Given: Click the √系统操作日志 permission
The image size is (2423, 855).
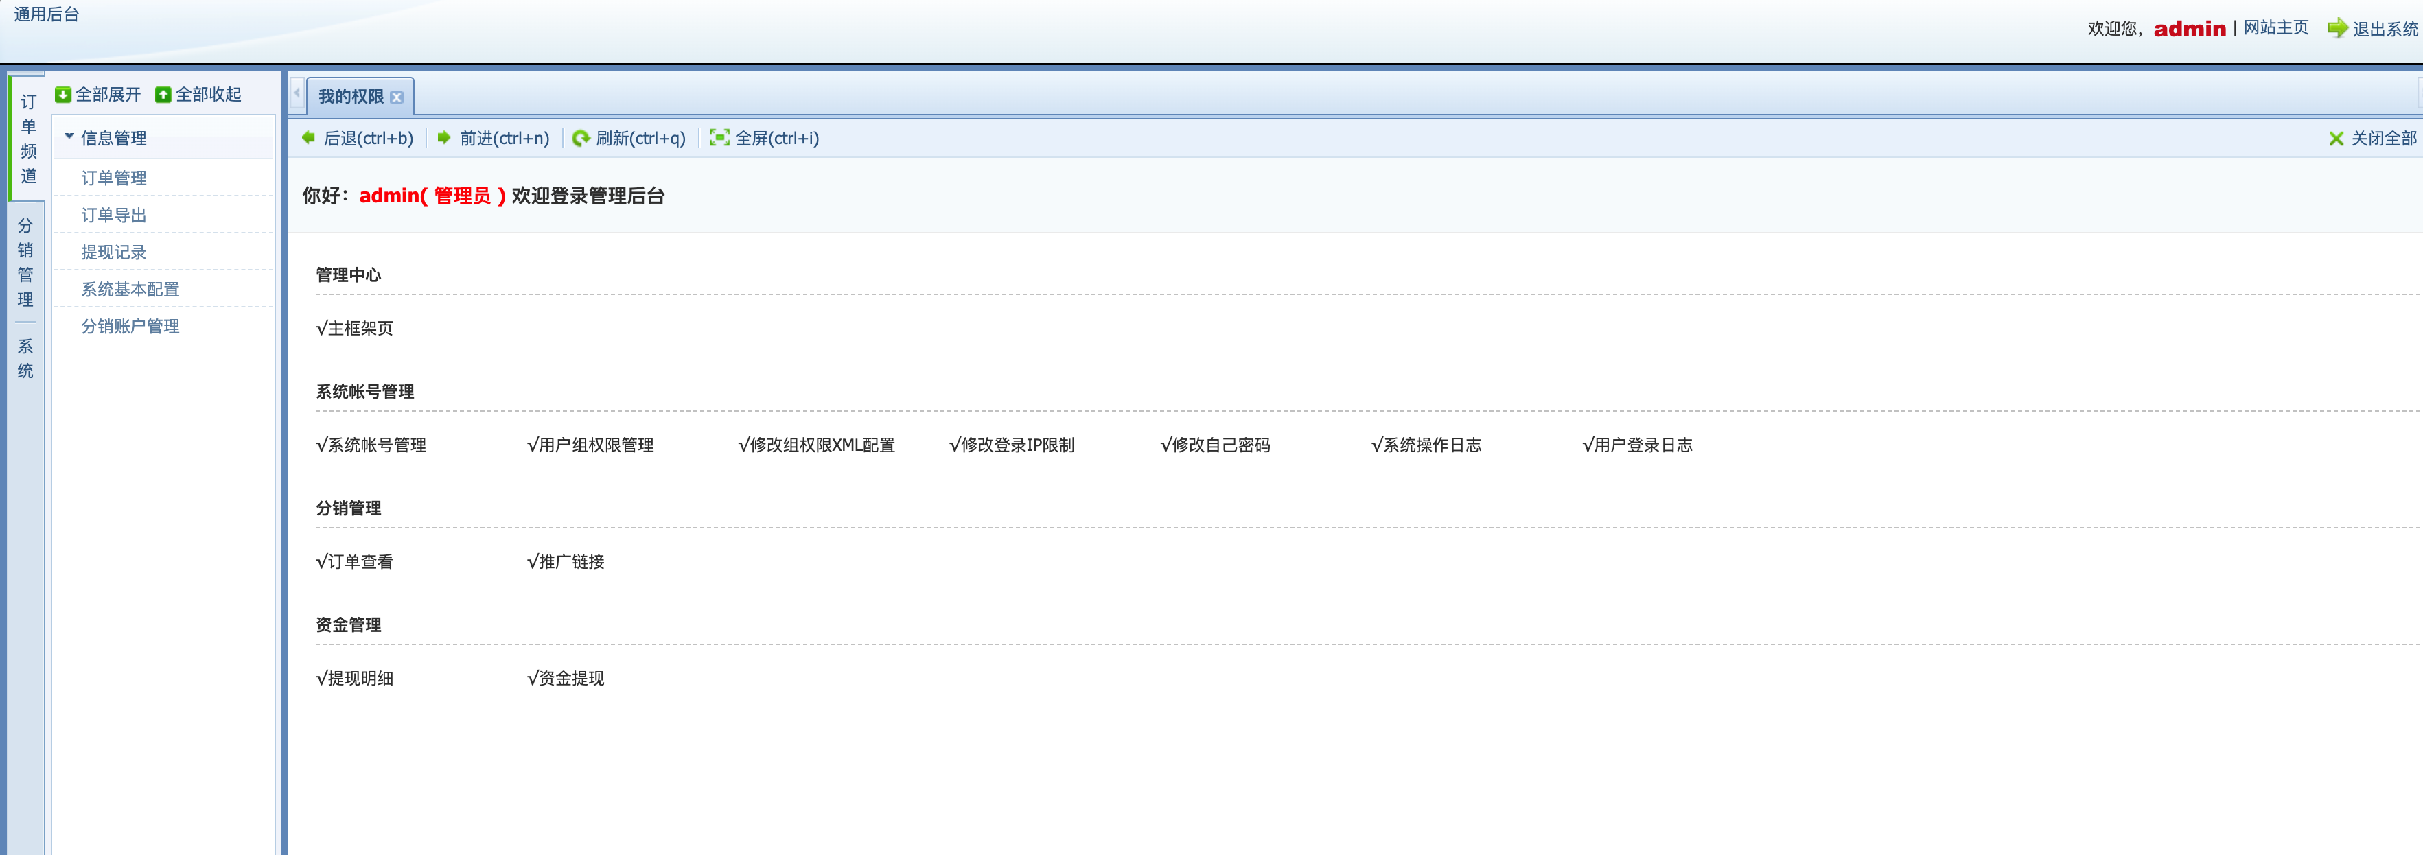Looking at the screenshot, I should point(1426,445).
